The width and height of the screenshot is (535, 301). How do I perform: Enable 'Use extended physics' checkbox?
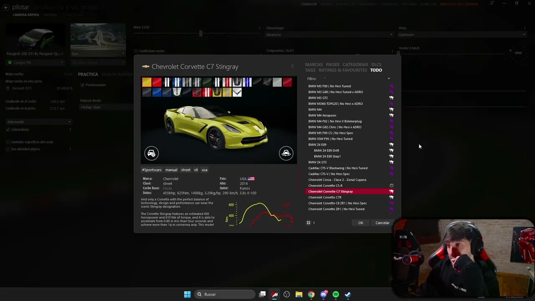point(8,149)
